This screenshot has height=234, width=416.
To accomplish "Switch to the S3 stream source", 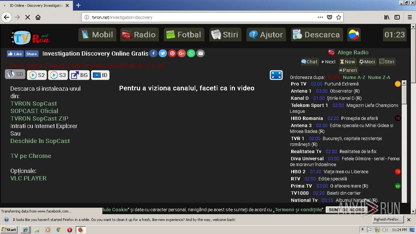I will click(x=58, y=75).
